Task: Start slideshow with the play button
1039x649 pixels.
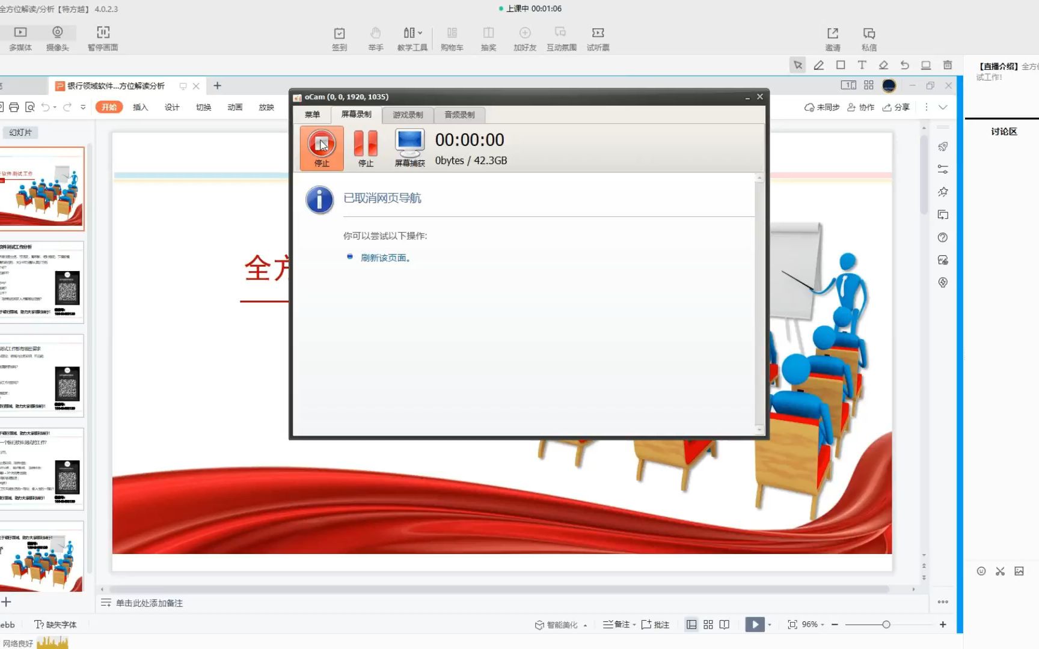Action: [755, 624]
